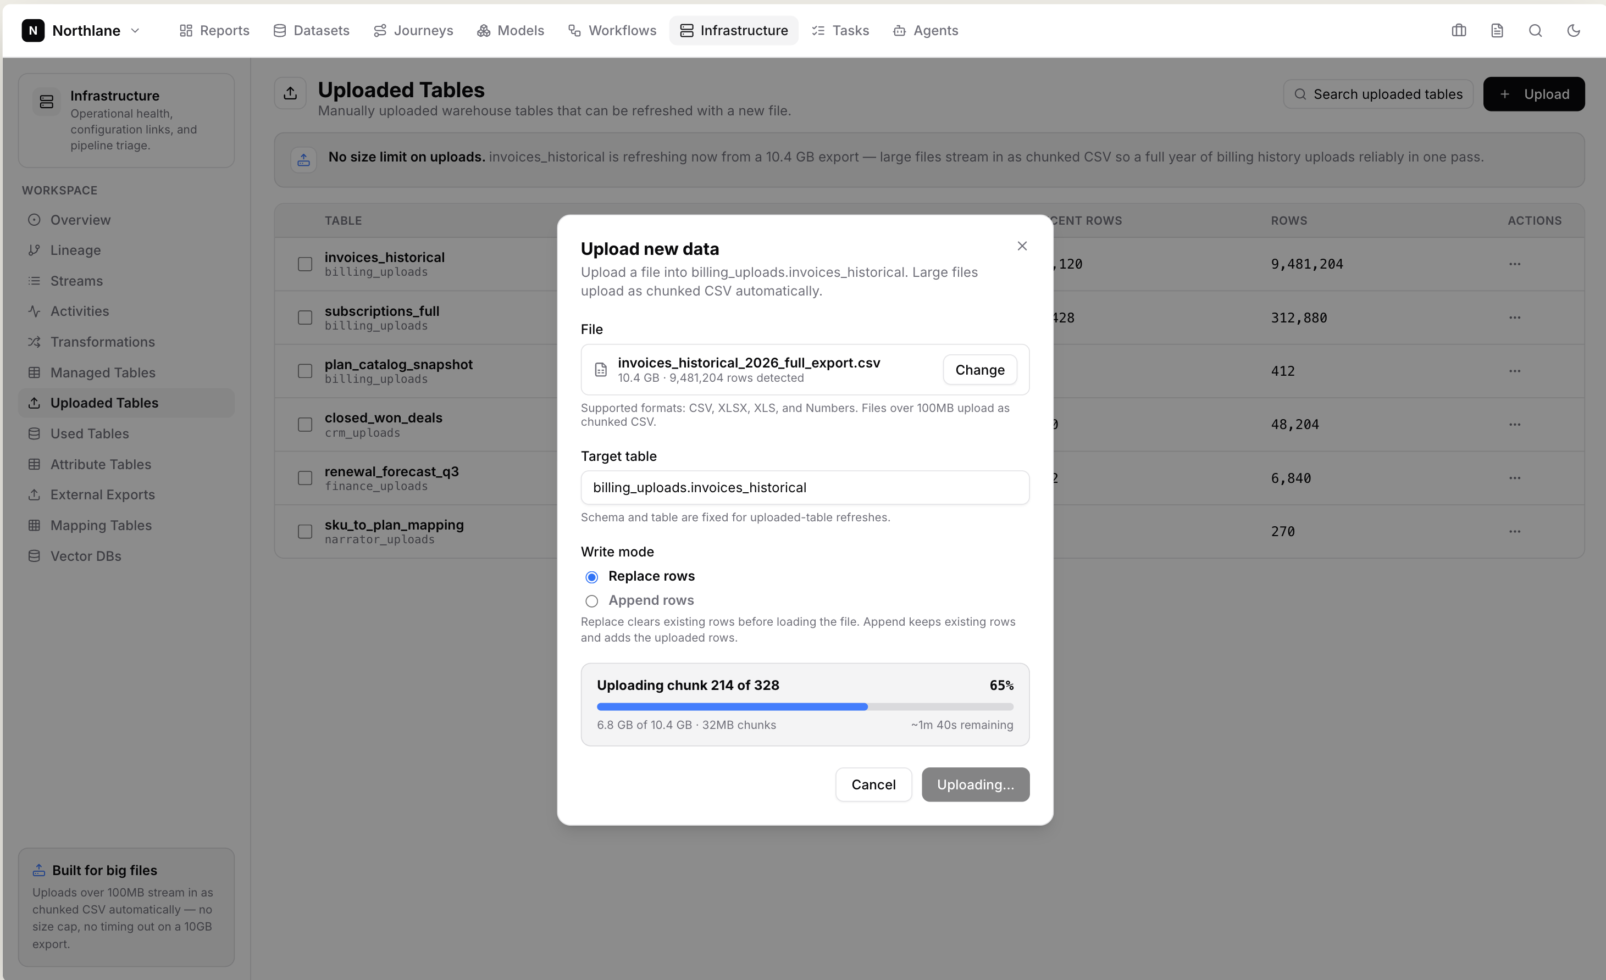The width and height of the screenshot is (1606, 980).
Task: Open the Journeys tab
Action: (413, 31)
